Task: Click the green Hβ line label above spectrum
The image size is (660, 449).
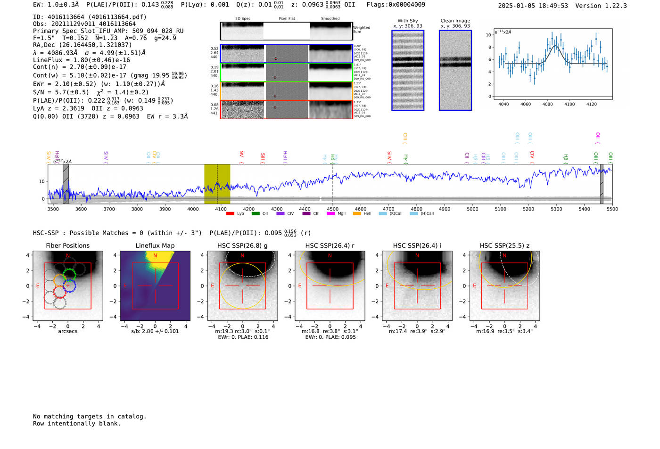Action: click(x=566, y=158)
